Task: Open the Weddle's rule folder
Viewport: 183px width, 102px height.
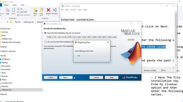Action: [x=7, y=39]
